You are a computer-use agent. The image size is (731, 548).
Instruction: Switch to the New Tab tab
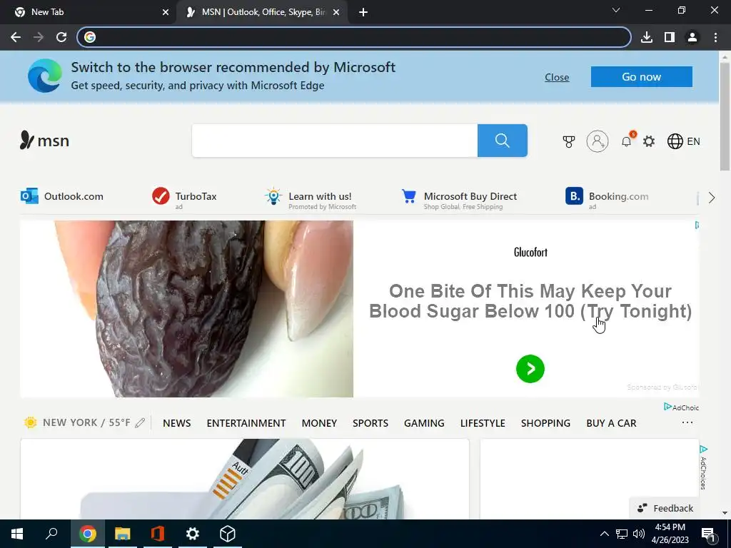point(89,13)
